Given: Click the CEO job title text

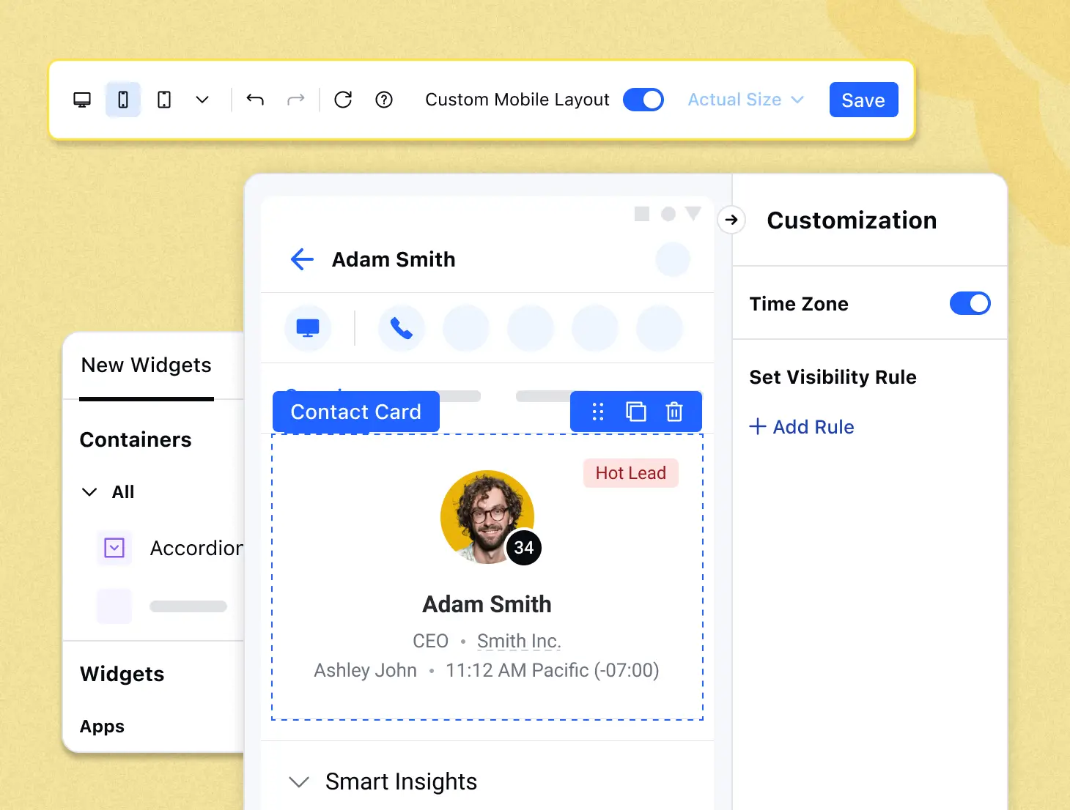Looking at the screenshot, I should pos(430,641).
